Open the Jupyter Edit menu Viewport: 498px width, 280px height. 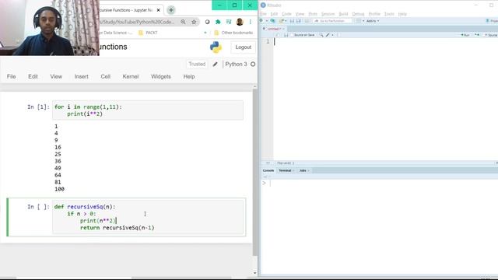pos(33,76)
